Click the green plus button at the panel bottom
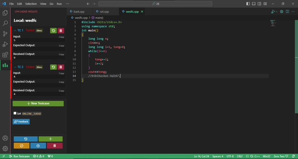Image resolution: width=298 pixels, height=159 pixels. pos(50,139)
